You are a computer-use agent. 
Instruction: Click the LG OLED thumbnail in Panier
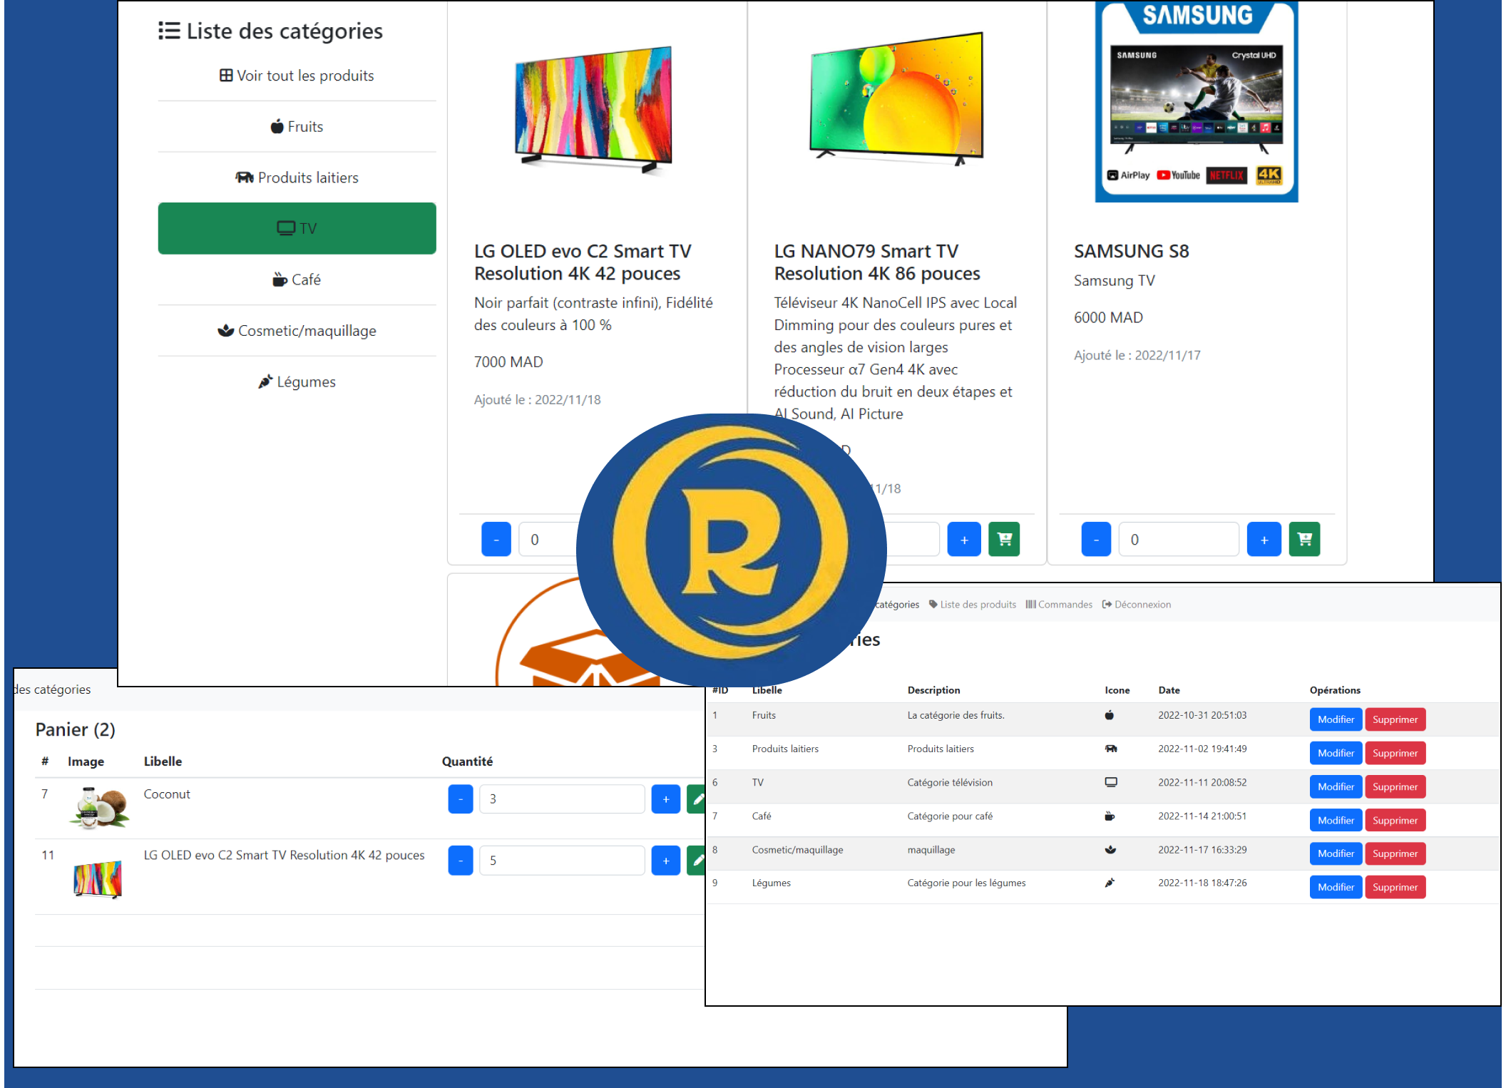point(98,879)
